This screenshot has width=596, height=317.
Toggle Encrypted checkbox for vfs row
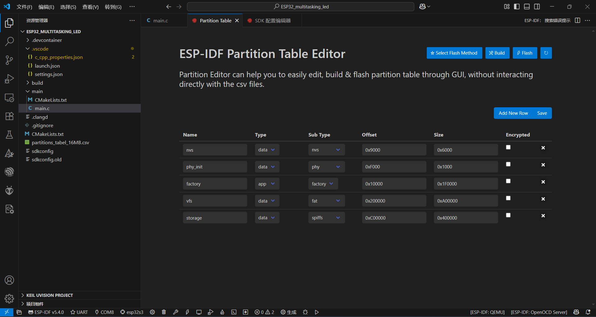point(508,198)
